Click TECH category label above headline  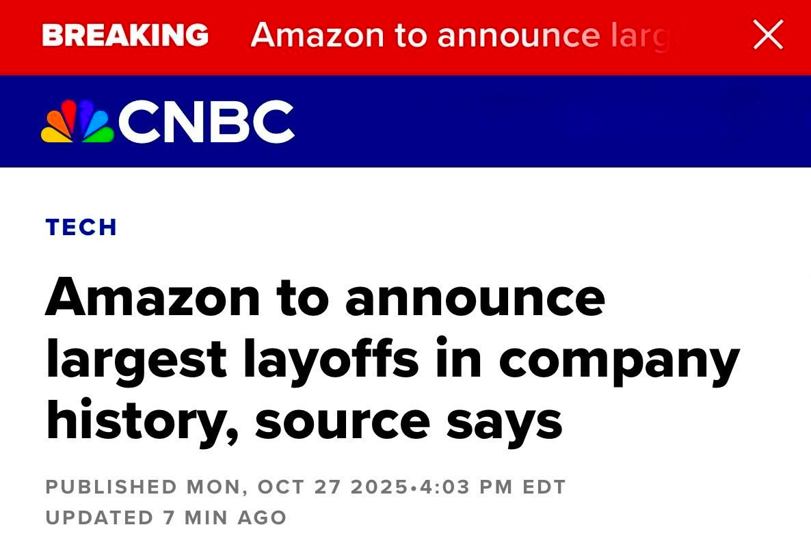coord(80,228)
